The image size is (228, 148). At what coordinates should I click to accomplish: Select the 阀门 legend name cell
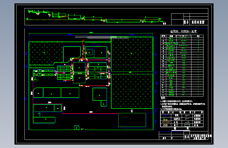coord(176,125)
